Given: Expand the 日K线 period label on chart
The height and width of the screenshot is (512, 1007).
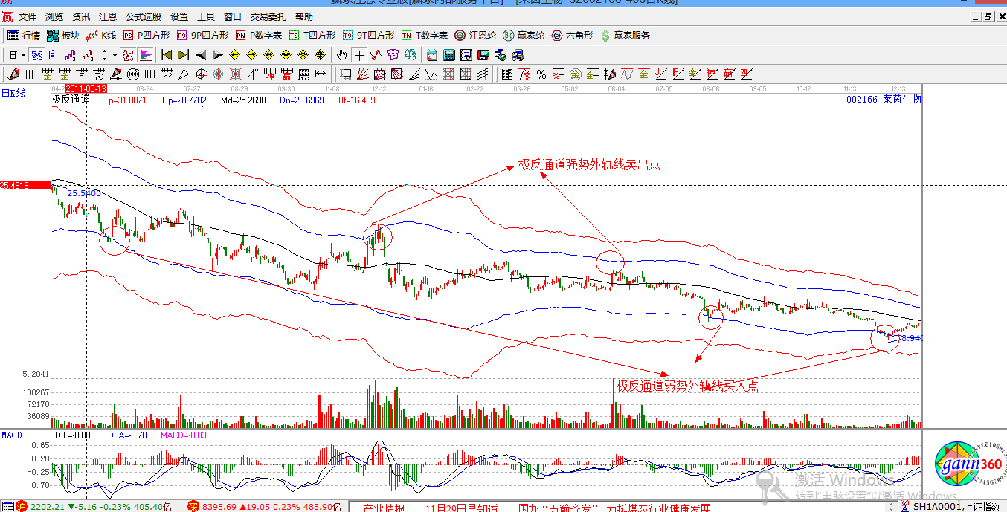Looking at the screenshot, I should [x=13, y=93].
